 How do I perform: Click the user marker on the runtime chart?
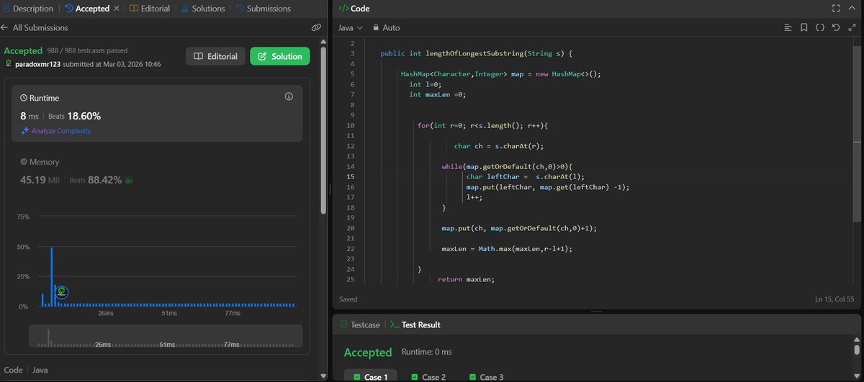[63, 291]
